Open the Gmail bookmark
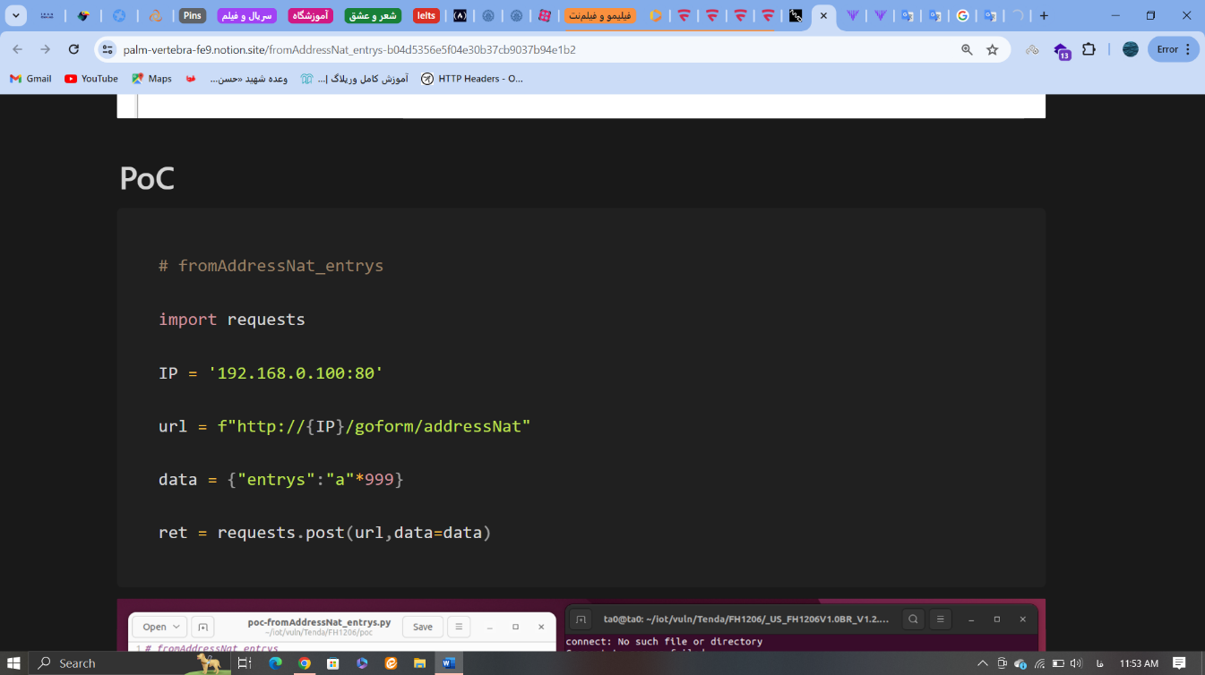This screenshot has width=1205, height=675. point(30,79)
